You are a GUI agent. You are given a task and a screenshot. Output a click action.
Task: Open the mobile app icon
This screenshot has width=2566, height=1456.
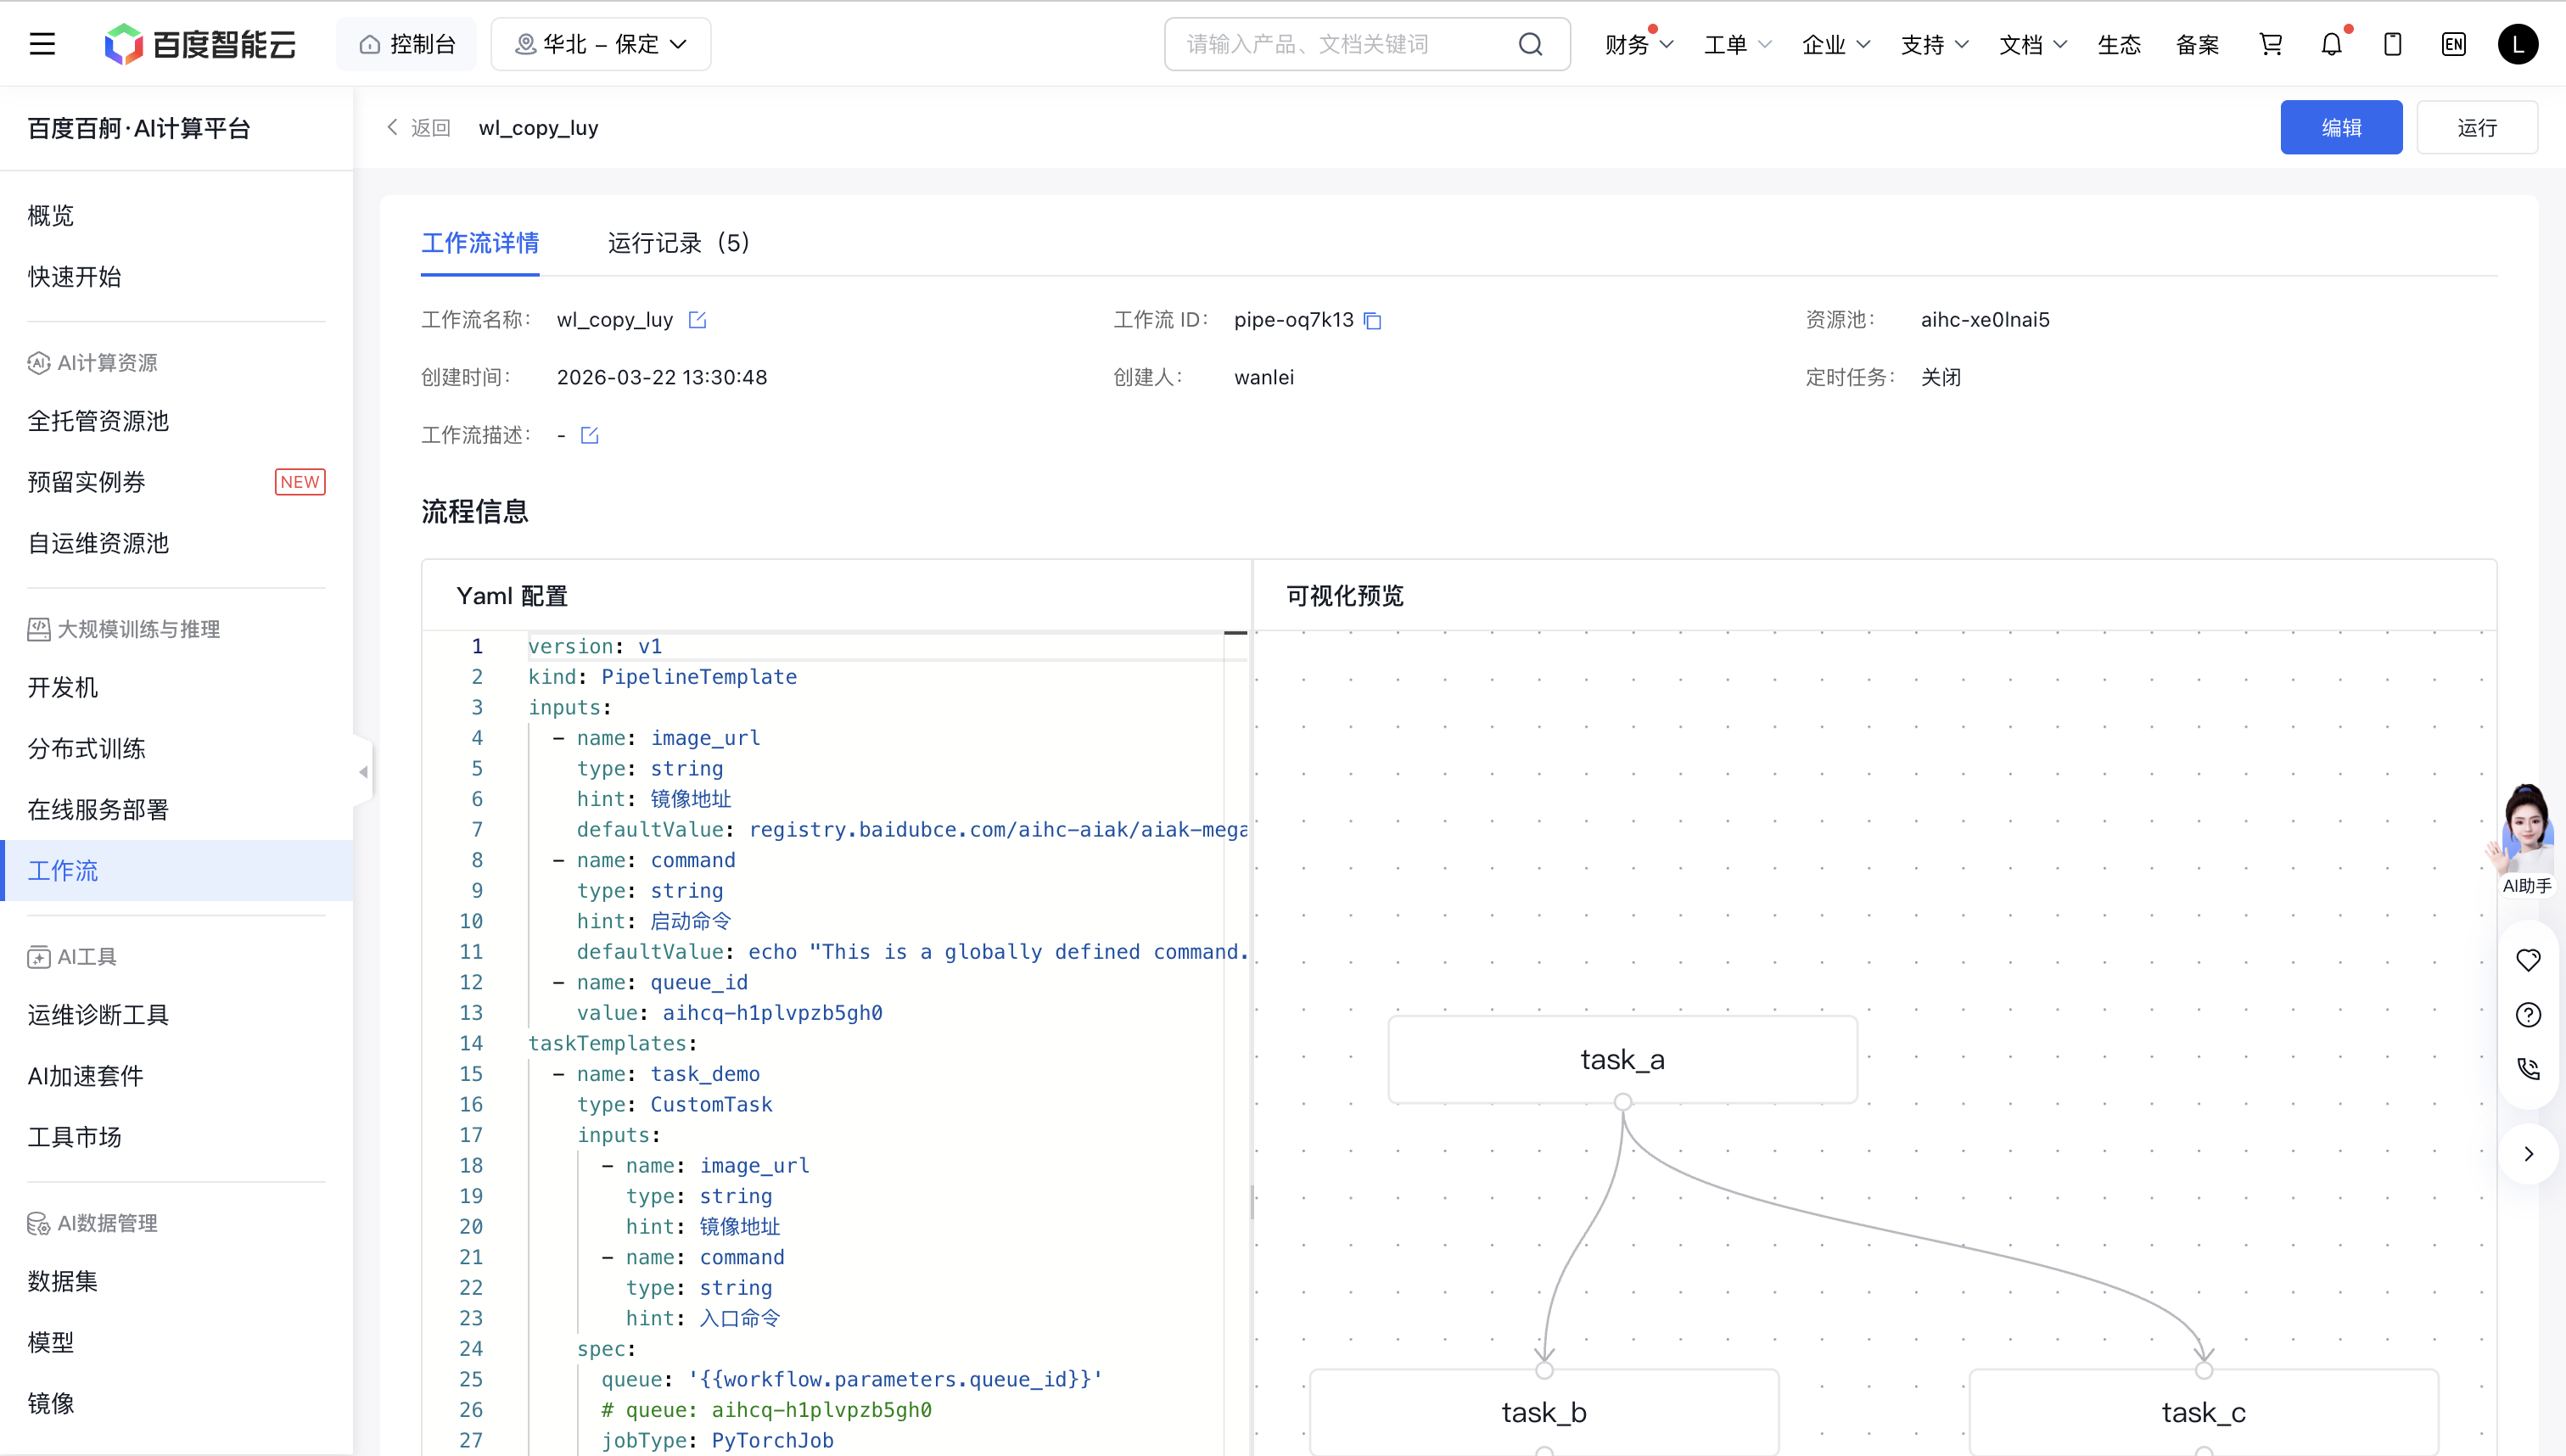(x=2392, y=44)
